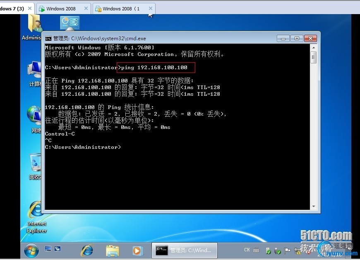Click the last 'C:\Users\Administrator>' prompt line
The height and width of the screenshot is (260, 360).
click(83, 147)
